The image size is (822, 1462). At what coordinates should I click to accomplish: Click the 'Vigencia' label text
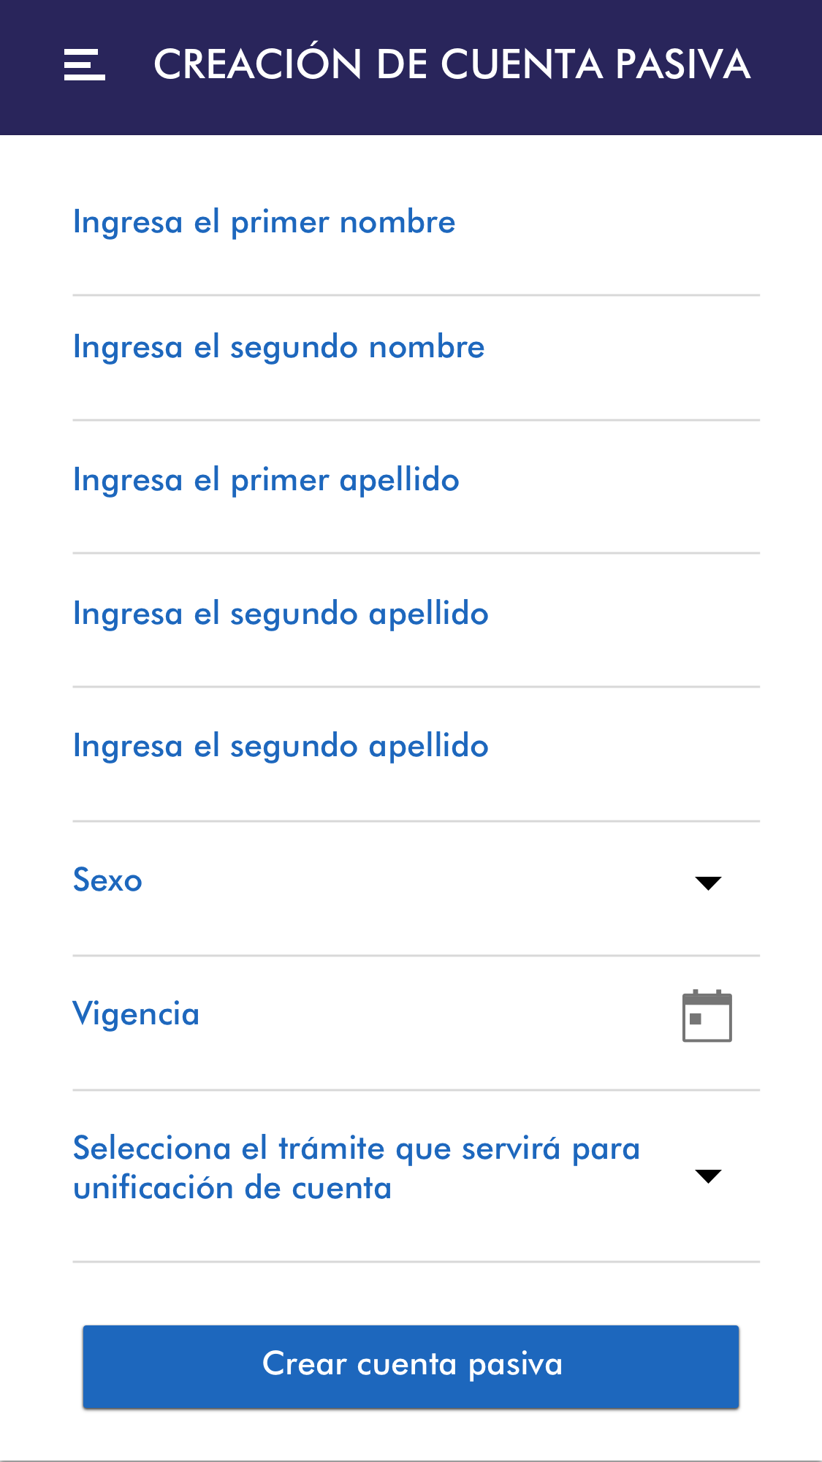[x=136, y=1014]
